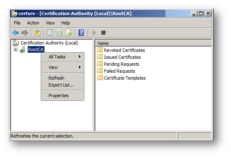This screenshot has height=158, width=231.
Task: Select the Certificate Templates text entry
Action: (x=125, y=78)
